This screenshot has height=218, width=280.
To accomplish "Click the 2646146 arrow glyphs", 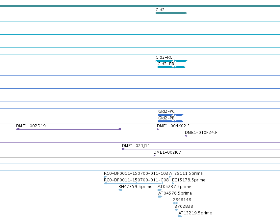I will [175, 203].
